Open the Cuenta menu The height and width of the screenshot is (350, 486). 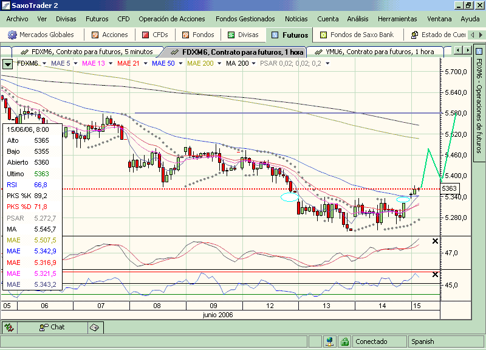coord(327,19)
